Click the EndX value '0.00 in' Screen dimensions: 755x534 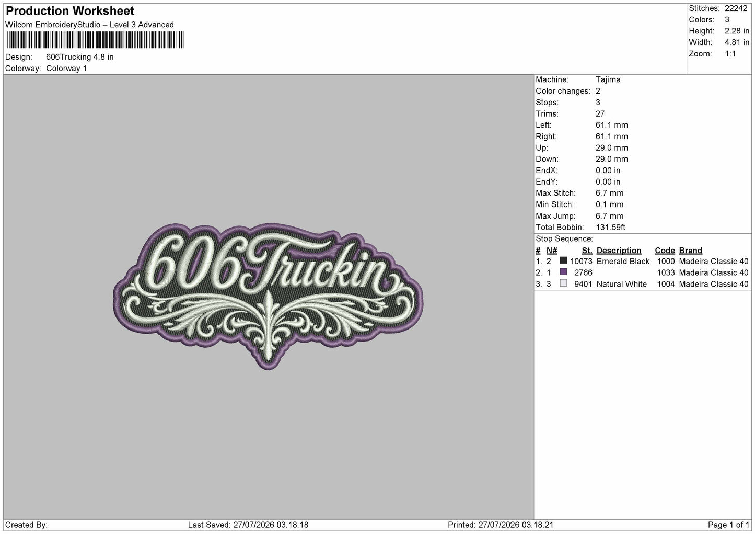pos(608,171)
